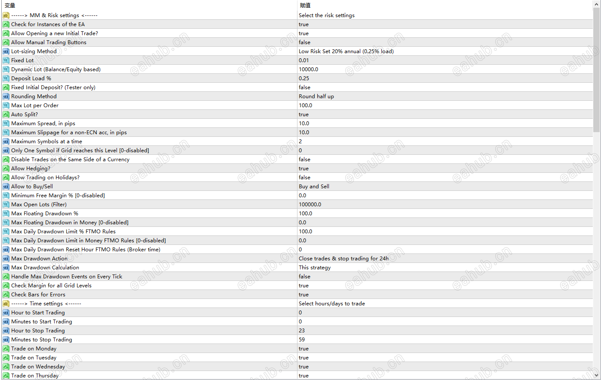This screenshot has width=601, height=380.
Task: Select the Check Bars for Errors row
Action: pos(297,294)
